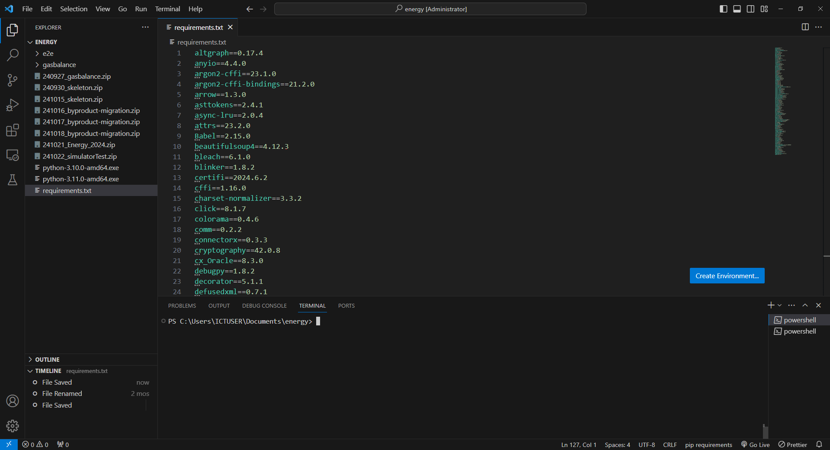Select File Renamed timeline entry
Screen dimensions: 830x450
click(x=91, y=393)
